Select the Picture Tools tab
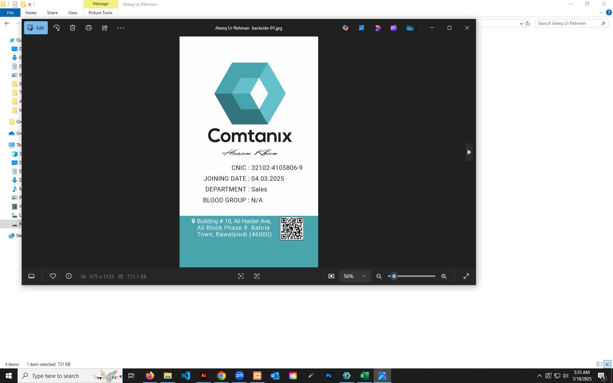Viewport: 613px width, 383px height. click(100, 13)
